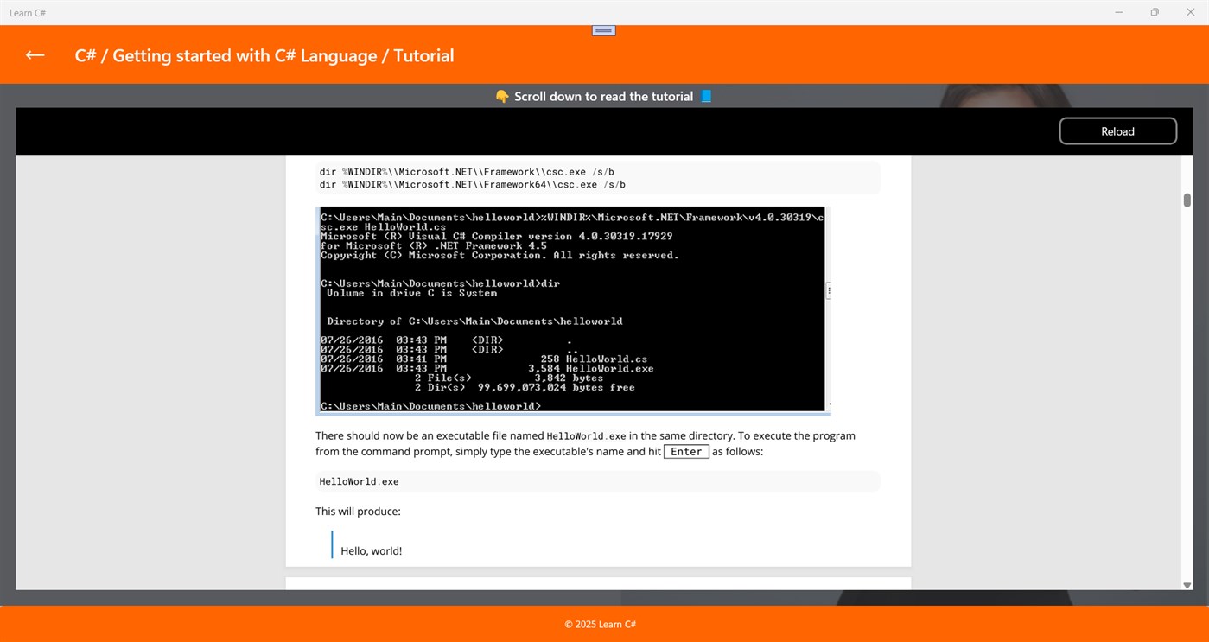The width and height of the screenshot is (1209, 642).
Task: Click the down arrow on the tutorial scrollbar
Action: click(x=1187, y=586)
